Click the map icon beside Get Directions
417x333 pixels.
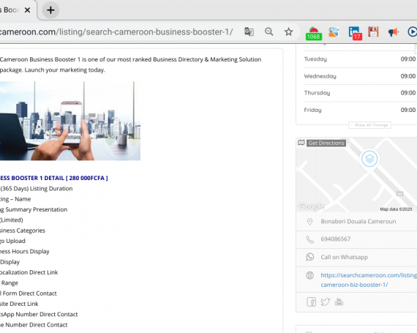pos(301,143)
